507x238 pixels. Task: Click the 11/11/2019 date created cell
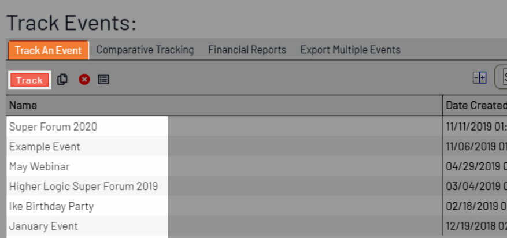pos(475,127)
